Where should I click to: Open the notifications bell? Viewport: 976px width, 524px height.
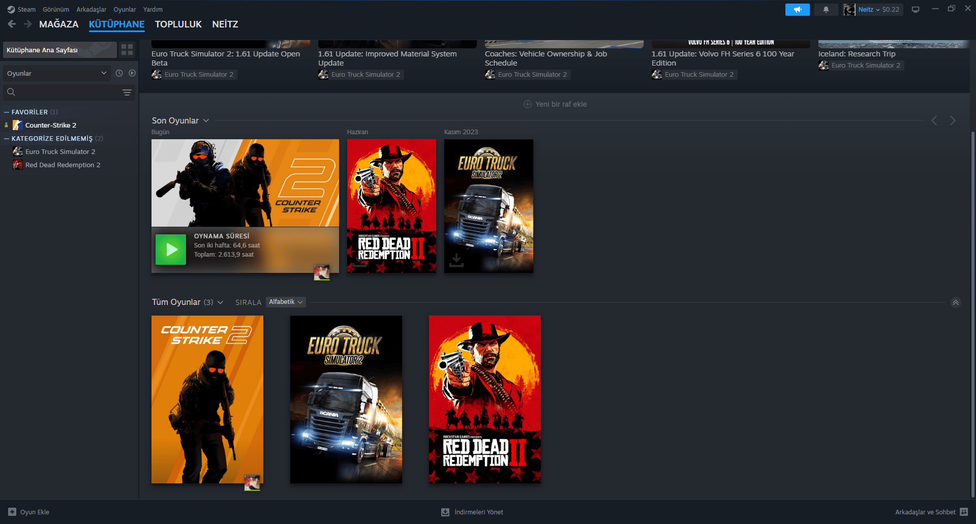point(826,10)
